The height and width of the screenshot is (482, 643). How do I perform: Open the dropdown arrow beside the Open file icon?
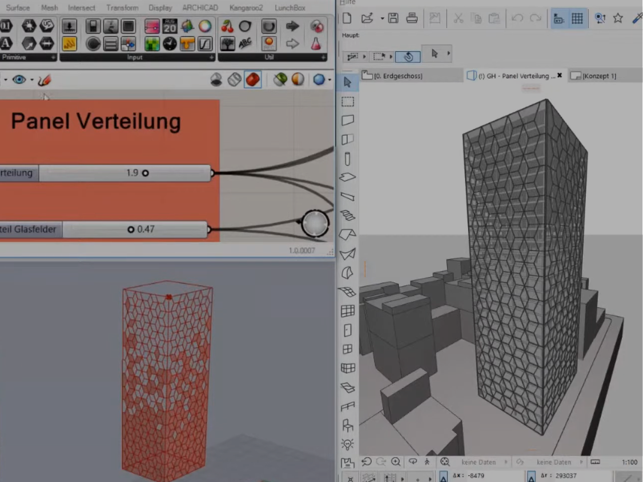point(382,19)
